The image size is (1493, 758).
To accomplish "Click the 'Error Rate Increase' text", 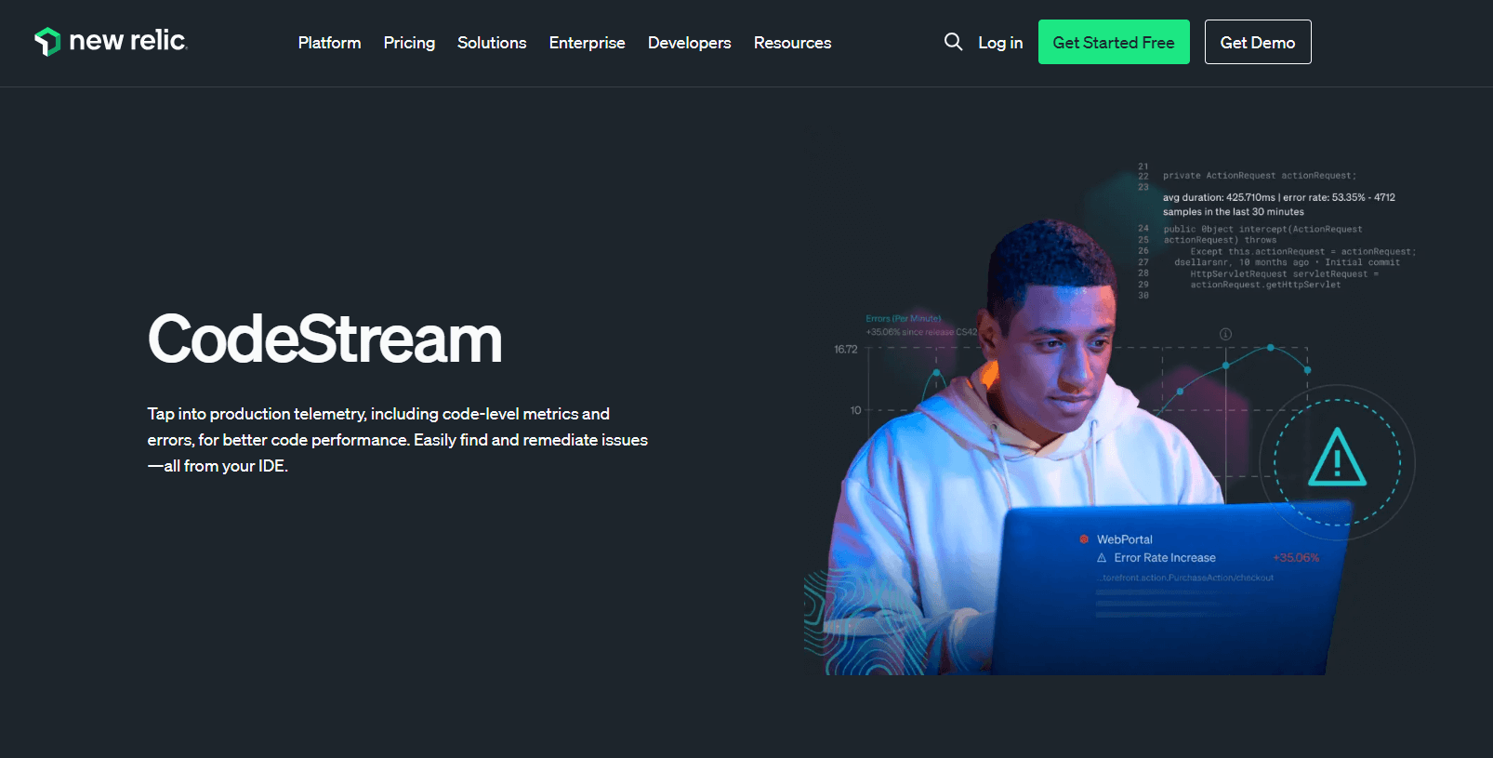I will click(x=1165, y=558).
